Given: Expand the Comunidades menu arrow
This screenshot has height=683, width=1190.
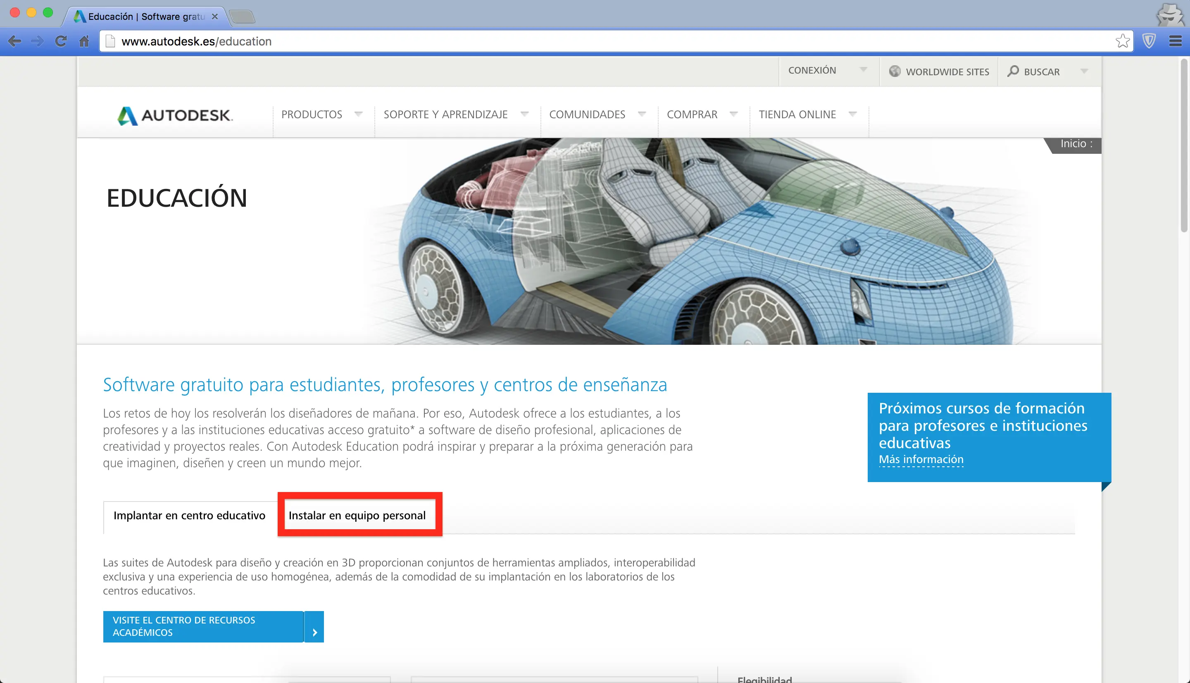Looking at the screenshot, I should (642, 114).
